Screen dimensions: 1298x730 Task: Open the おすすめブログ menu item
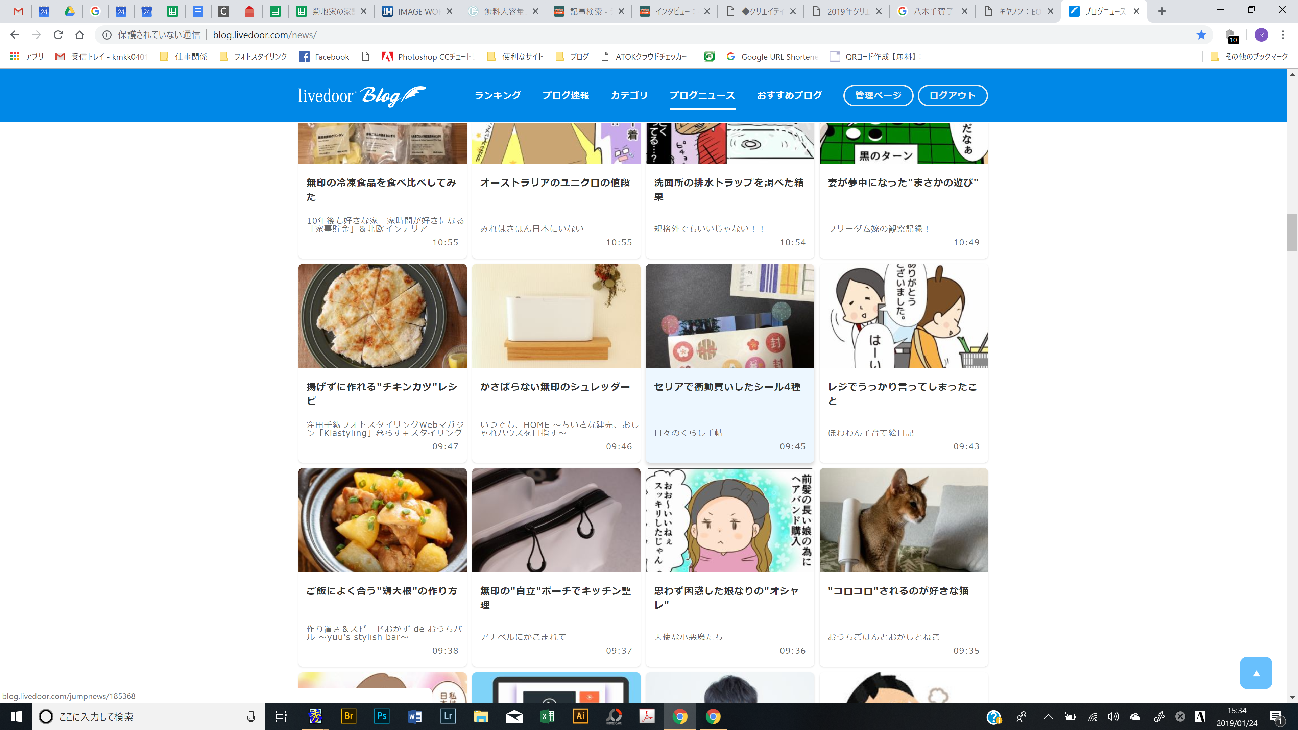click(789, 95)
